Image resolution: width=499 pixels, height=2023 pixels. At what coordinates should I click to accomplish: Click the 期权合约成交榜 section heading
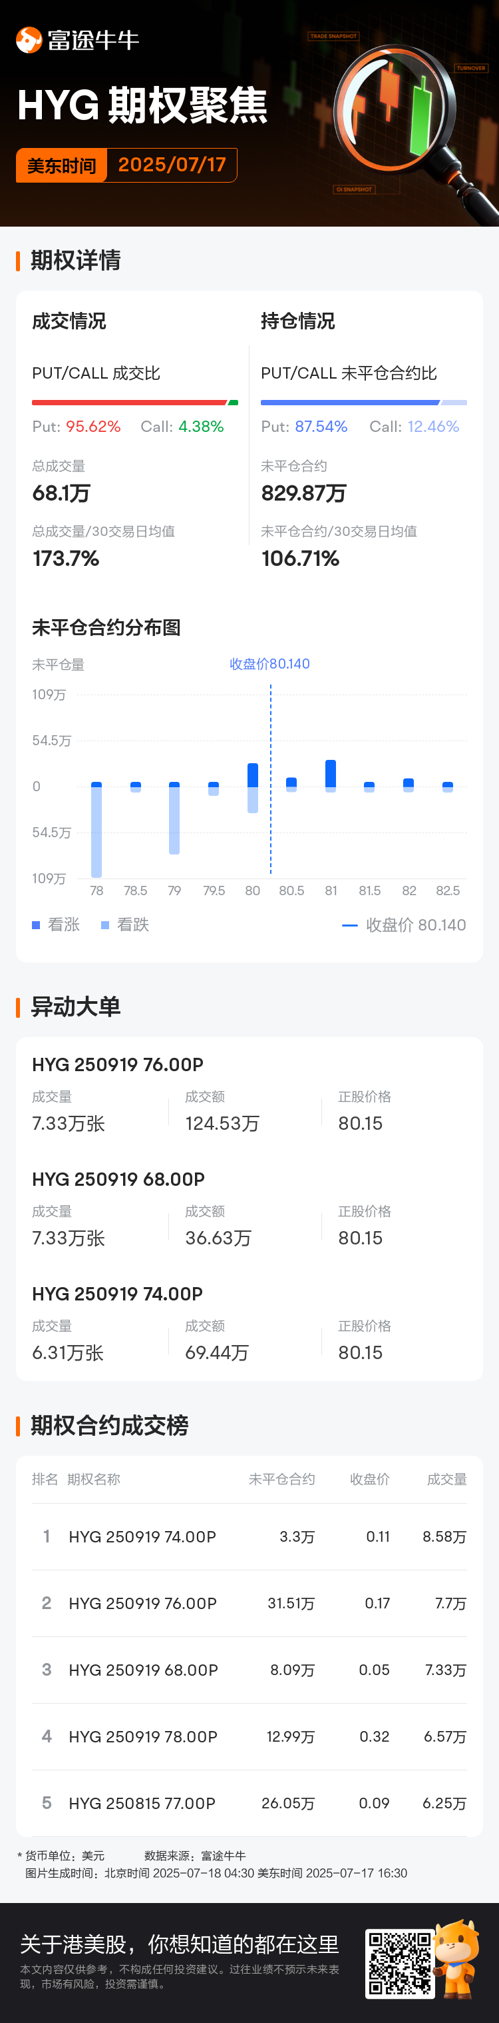[x=109, y=1425]
